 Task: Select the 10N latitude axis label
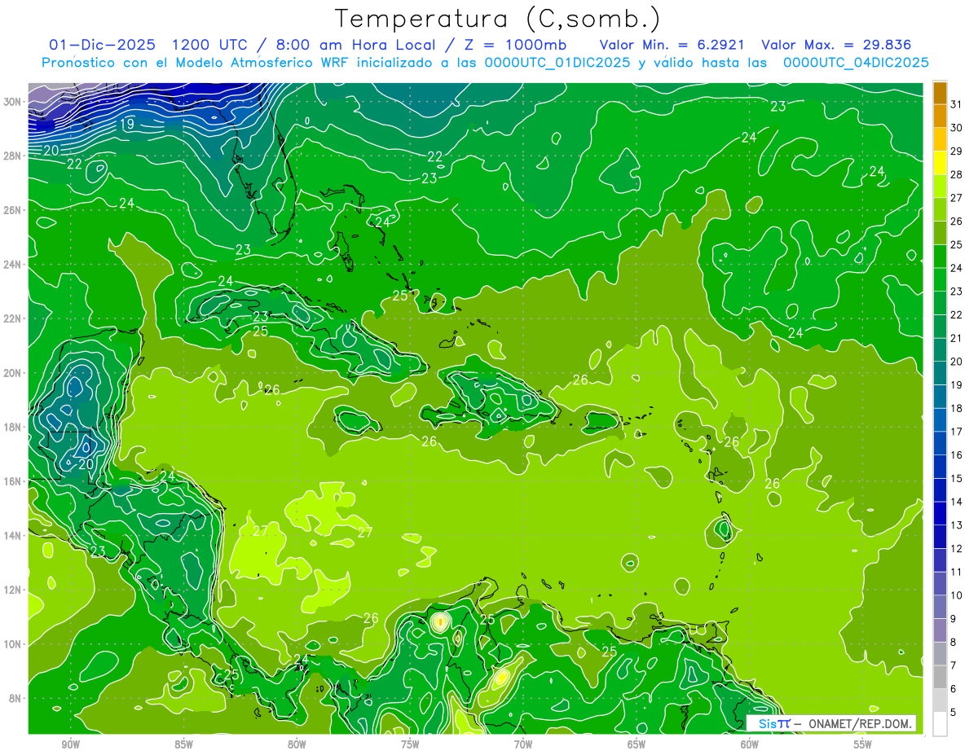11,644
